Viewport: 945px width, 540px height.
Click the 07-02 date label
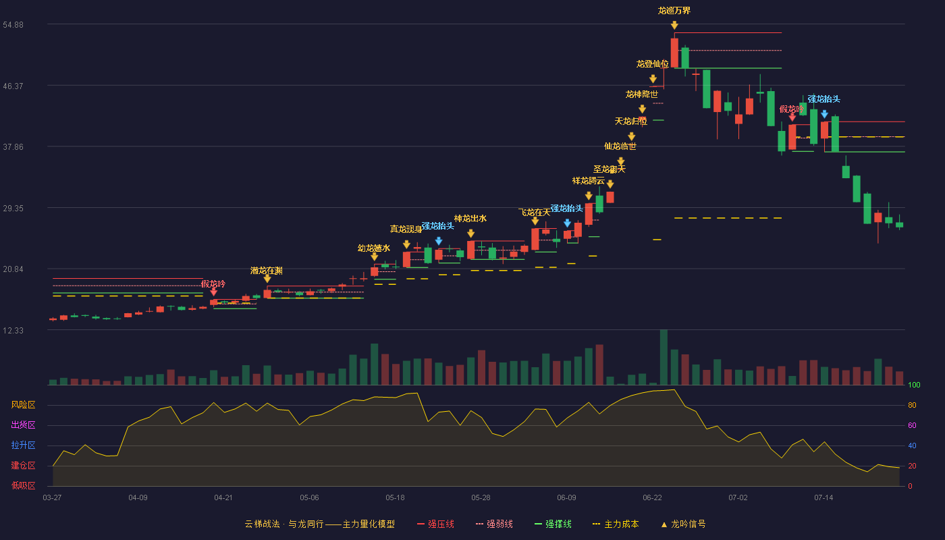pos(738,497)
